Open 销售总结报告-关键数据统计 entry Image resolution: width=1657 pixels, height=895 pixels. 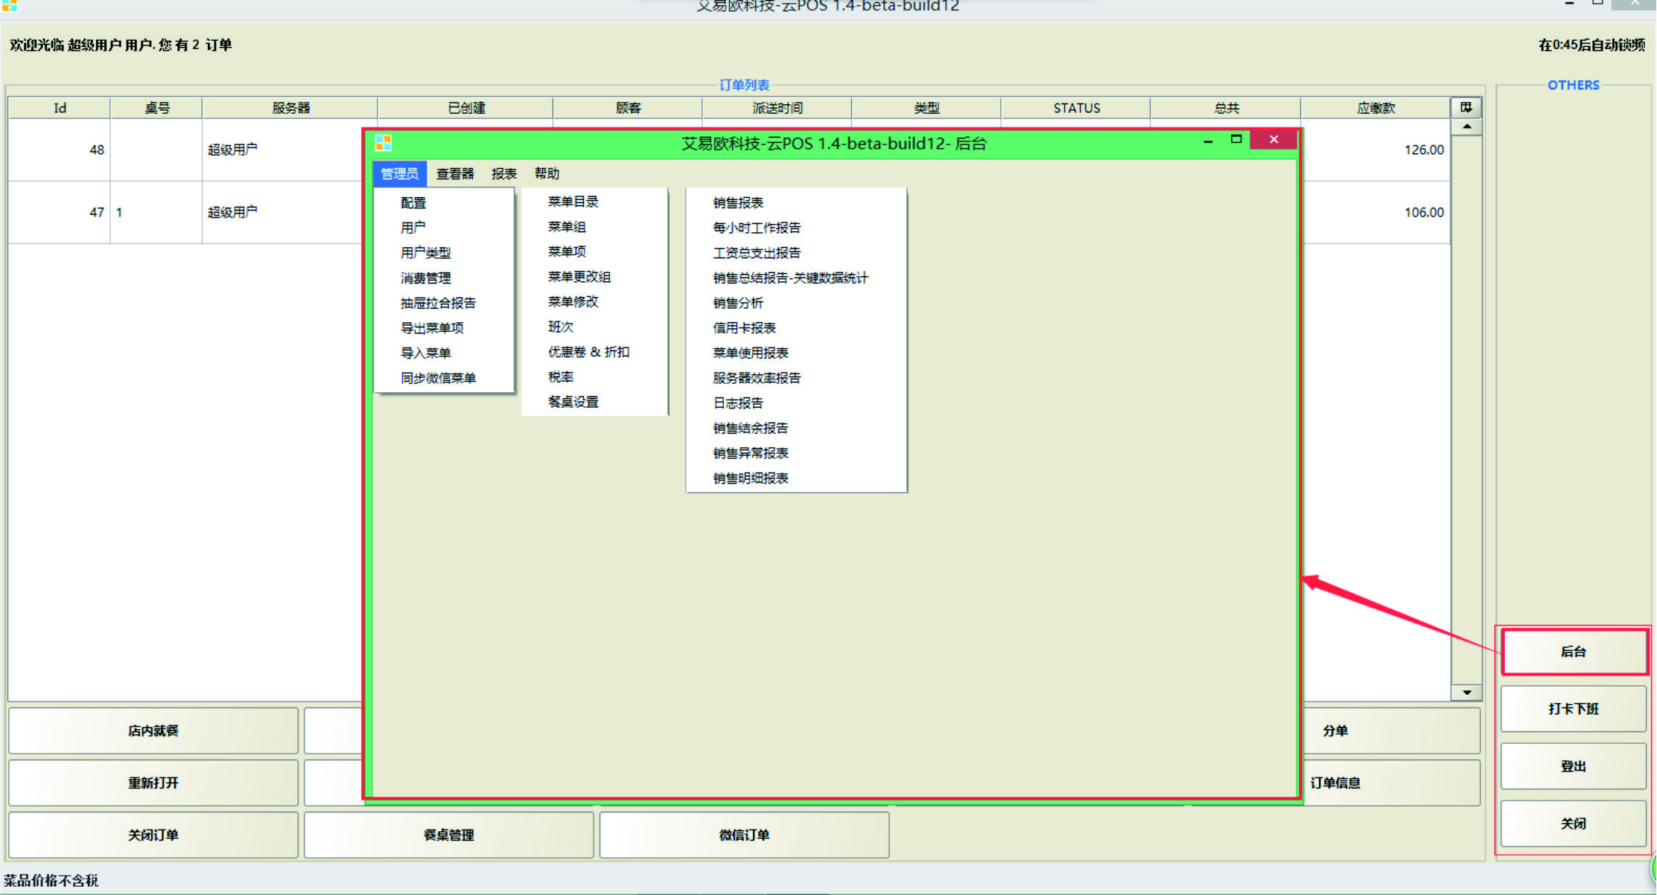pos(790,278)
